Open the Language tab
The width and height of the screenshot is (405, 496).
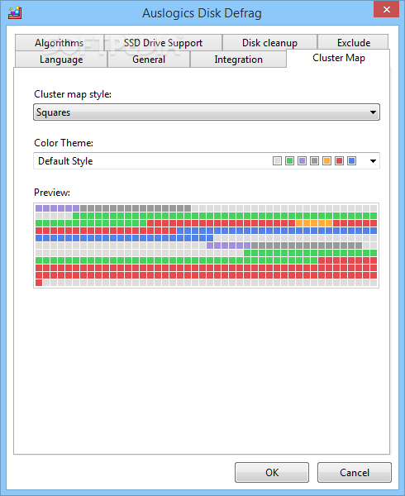(61, 60)
